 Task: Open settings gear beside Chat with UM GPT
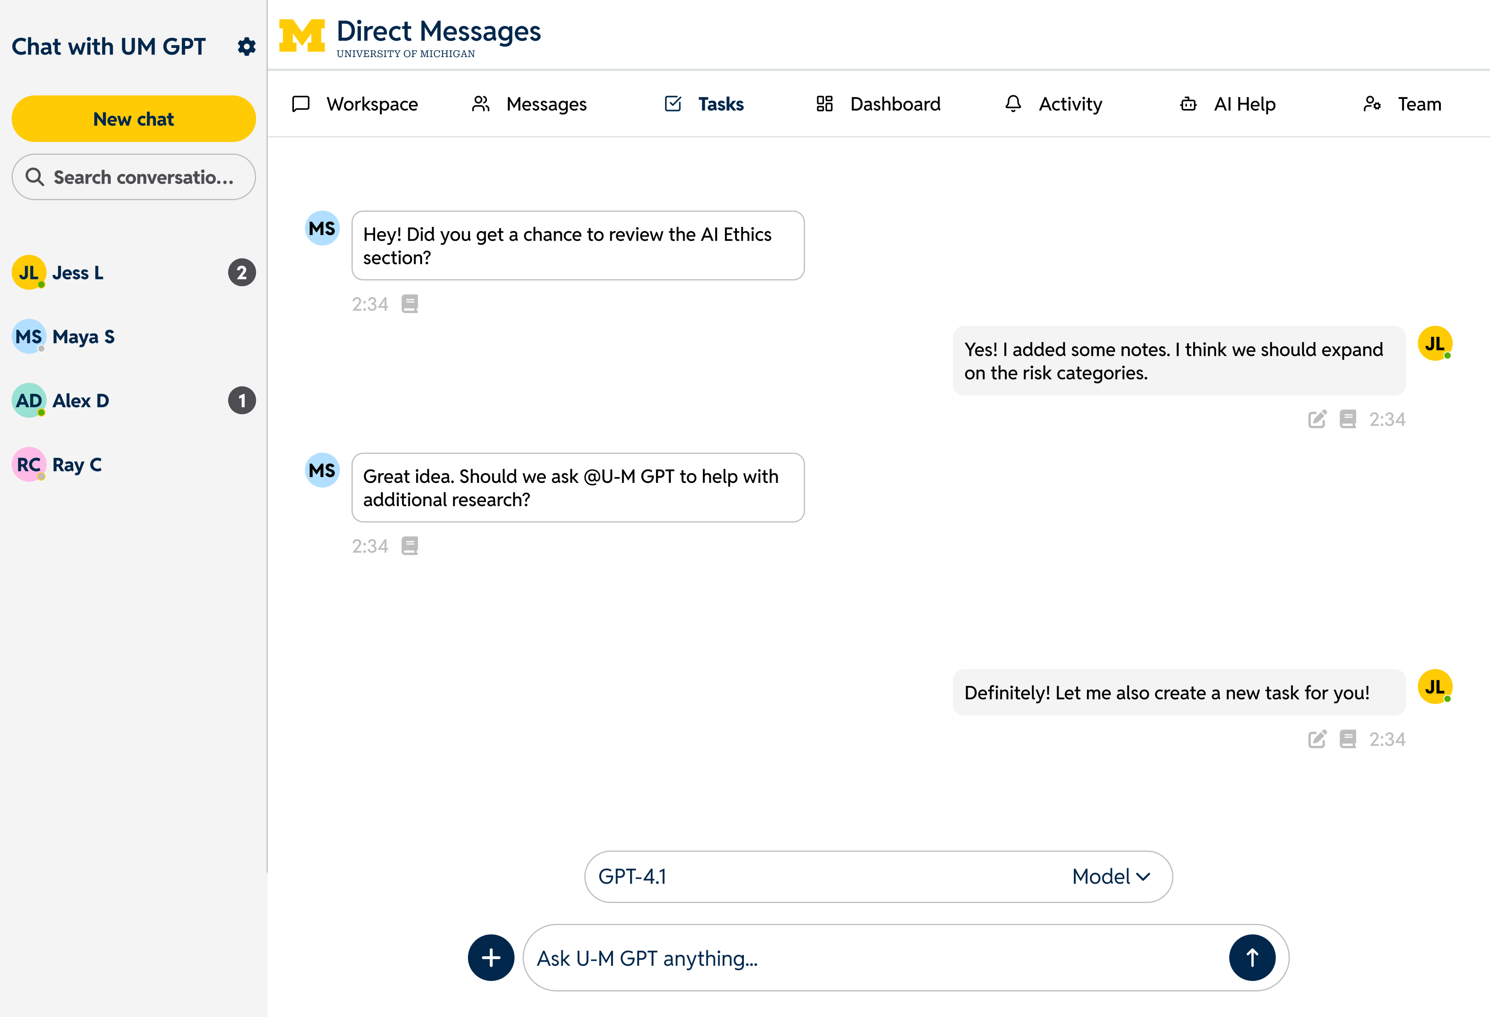(246, 47)
